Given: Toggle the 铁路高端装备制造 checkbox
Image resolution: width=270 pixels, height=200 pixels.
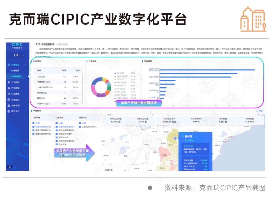Looking at the screenshot, I should click(57, 141).
